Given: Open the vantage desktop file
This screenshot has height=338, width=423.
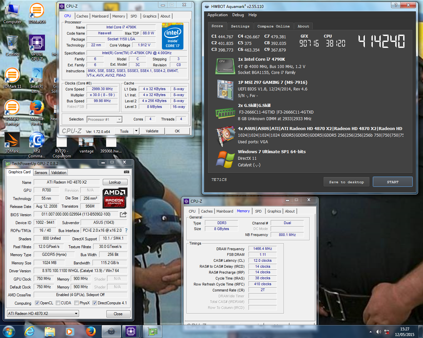Looking at the screenshot, I should [87, 145].
